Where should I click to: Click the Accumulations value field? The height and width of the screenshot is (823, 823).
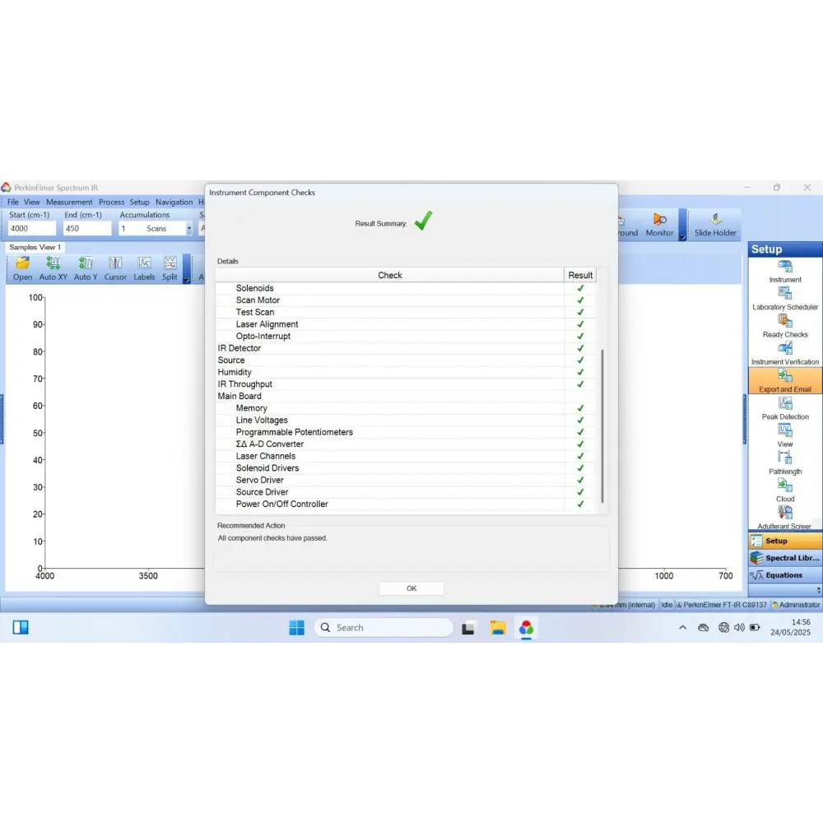click(x=130, y=228)
